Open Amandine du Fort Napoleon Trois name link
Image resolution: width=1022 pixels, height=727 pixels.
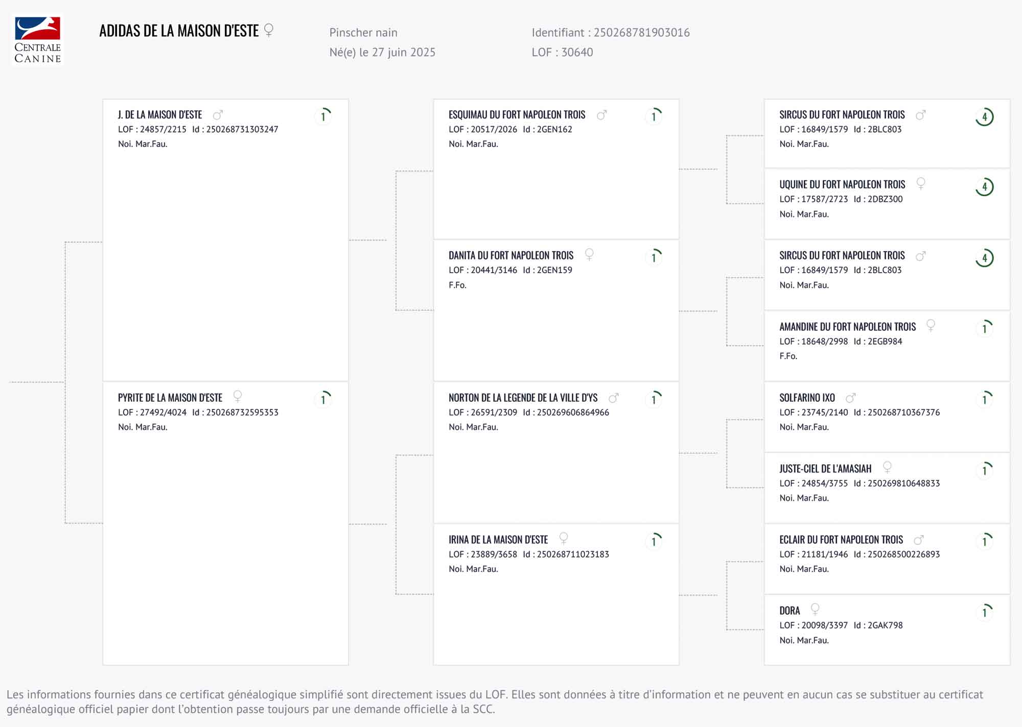pyautogui.click(x=847, y=327)
